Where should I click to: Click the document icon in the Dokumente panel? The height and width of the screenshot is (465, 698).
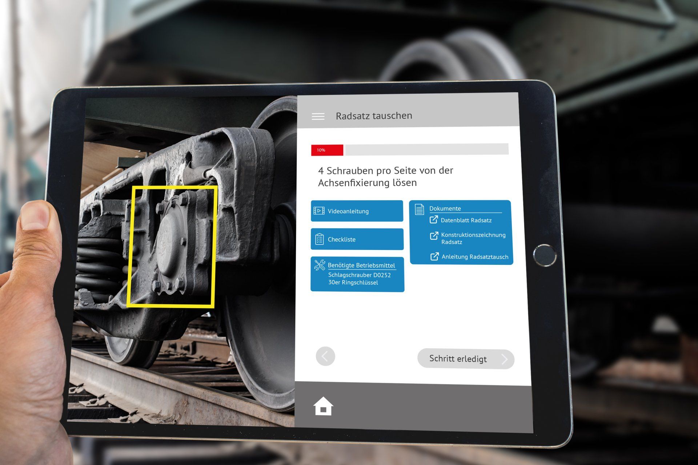tap(420, 209)
